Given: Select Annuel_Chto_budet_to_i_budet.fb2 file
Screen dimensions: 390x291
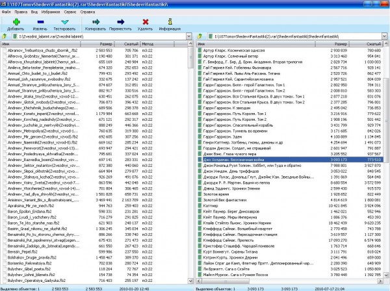Looking at the screenshot, I should (x=37, y=73).
